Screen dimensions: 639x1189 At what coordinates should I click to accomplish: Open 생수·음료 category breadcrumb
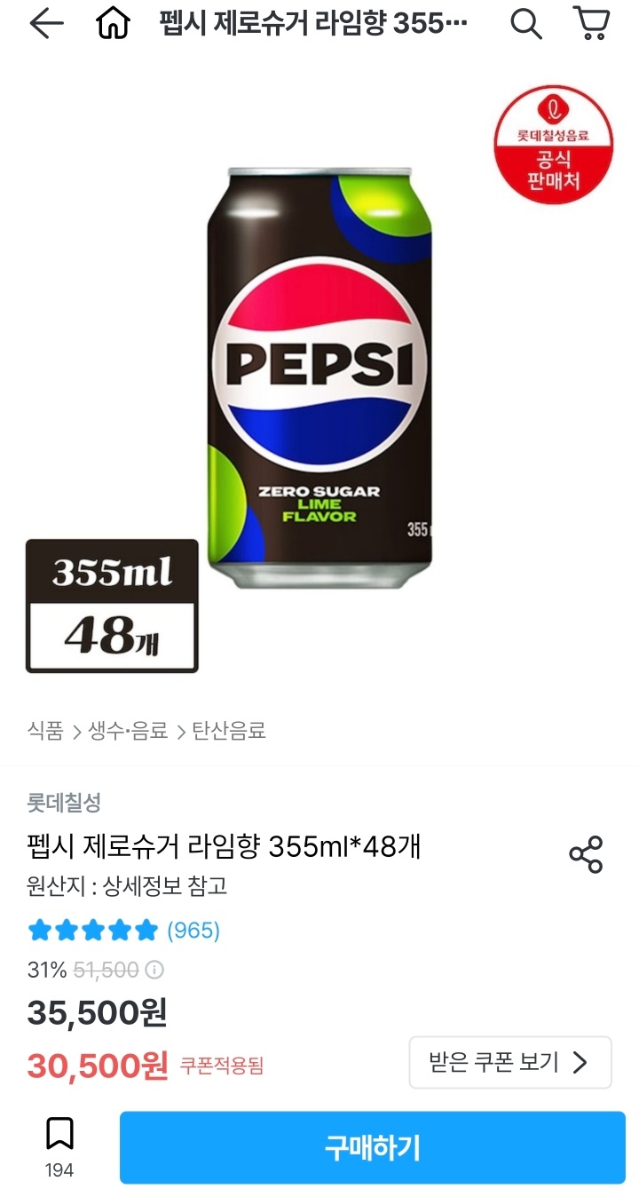coord(128,731)
